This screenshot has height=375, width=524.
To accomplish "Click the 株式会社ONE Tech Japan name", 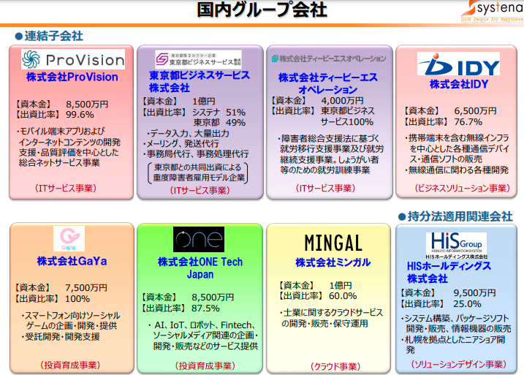I will coord(200,268).
